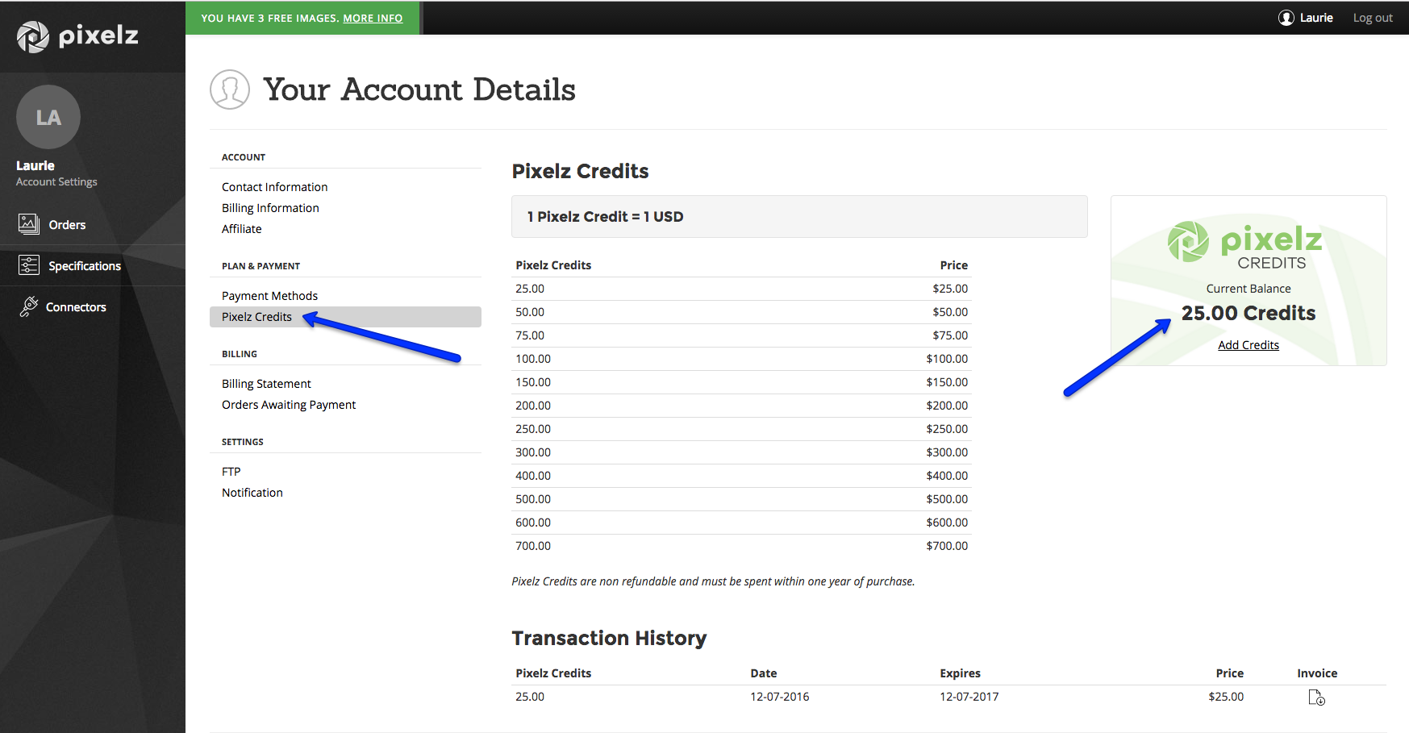This screenshot has width=1409, height=733.
Task: Select the 500.00 credits row
Action: coord(741,499)
